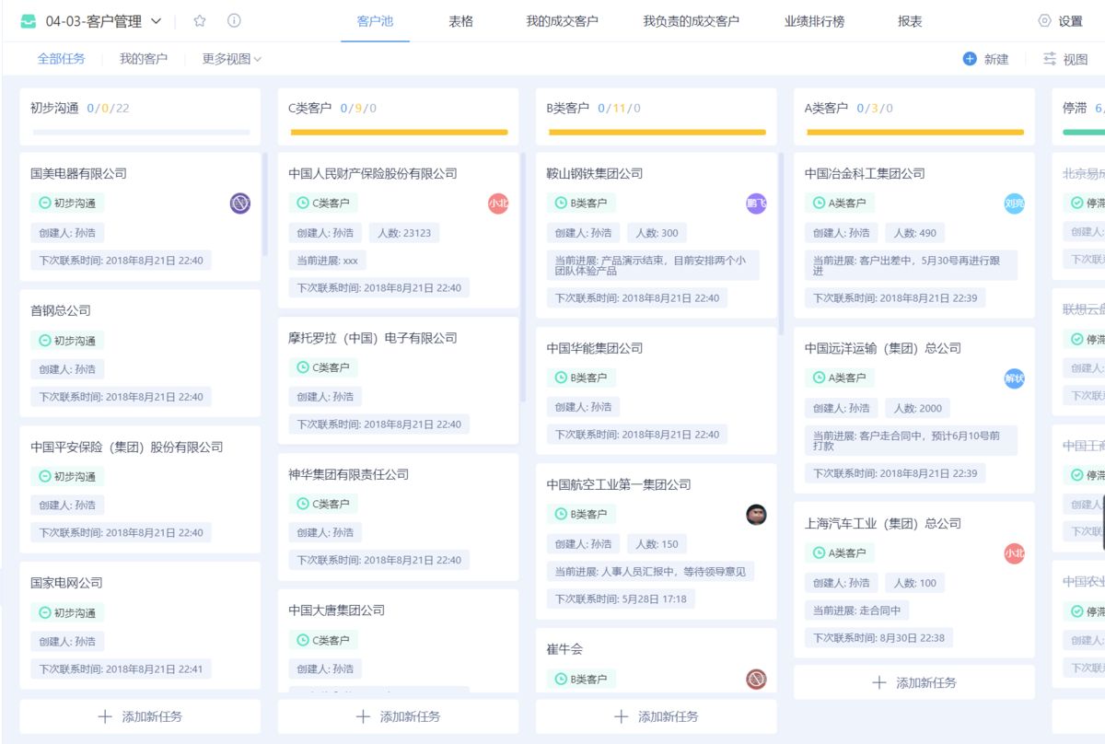1105x744 pixels.
Task: Open 设置 gear icon
Action: click(x=1044, y=21)
